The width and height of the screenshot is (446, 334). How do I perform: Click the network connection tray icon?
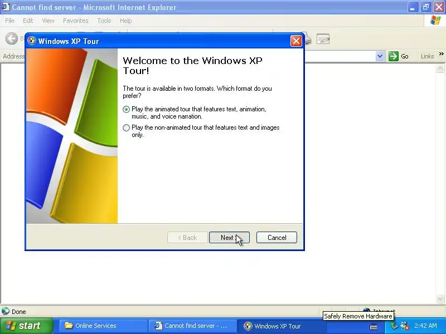click(x=405, y=326)
